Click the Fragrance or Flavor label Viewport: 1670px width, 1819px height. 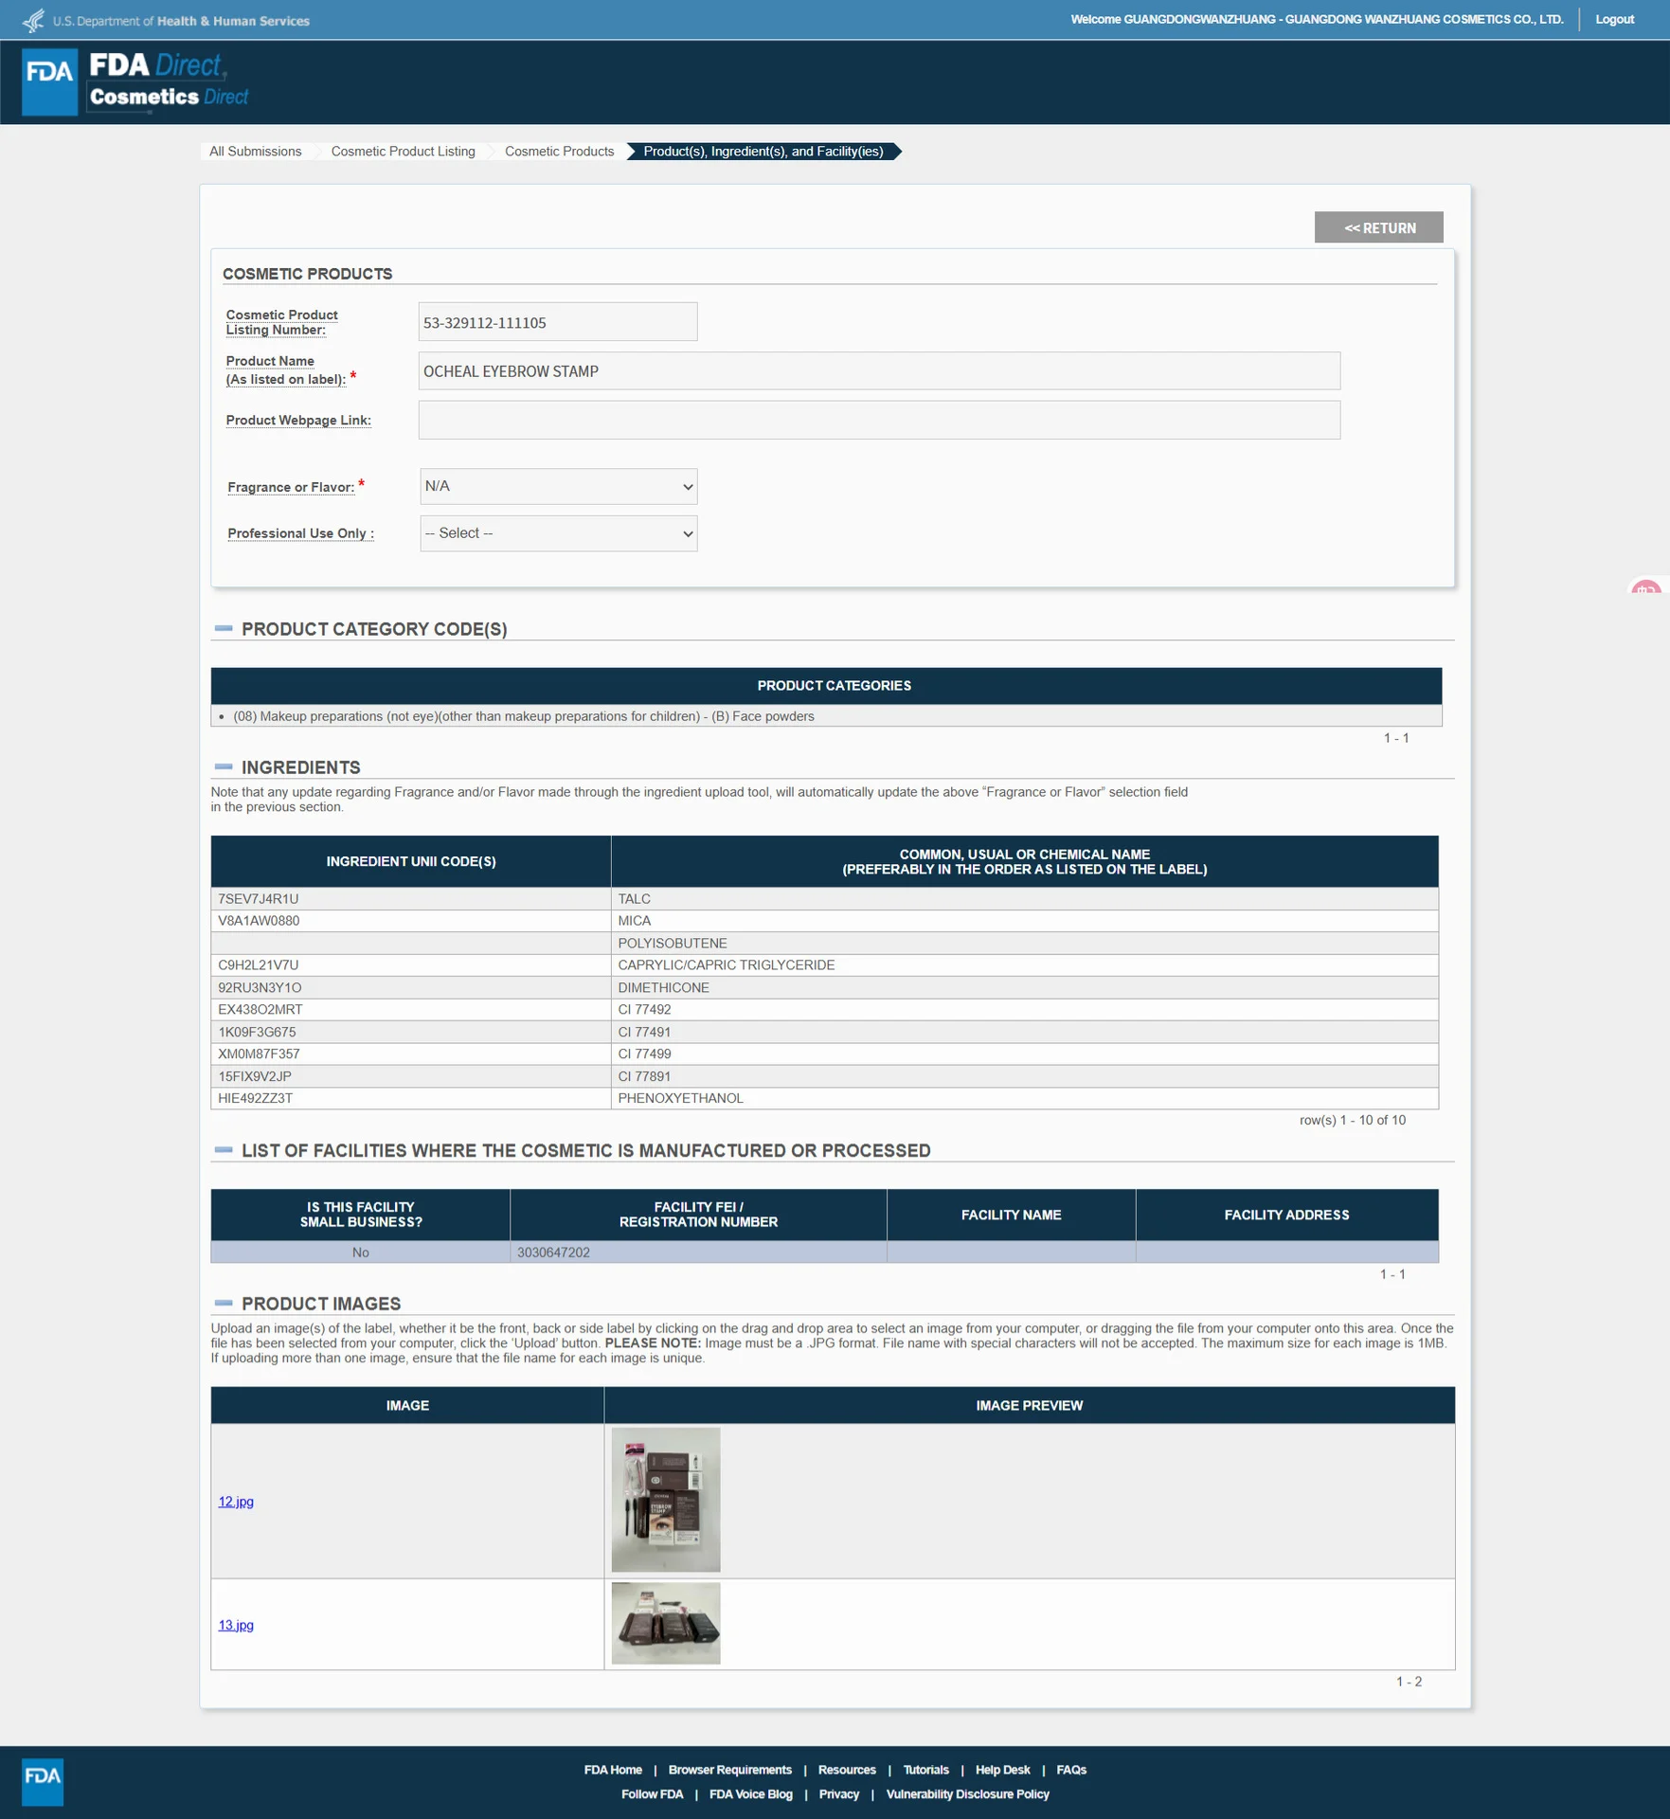point(291,487)
